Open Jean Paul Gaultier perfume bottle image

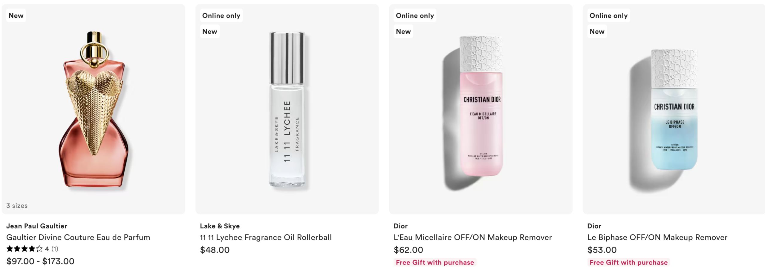coord(94,109)
